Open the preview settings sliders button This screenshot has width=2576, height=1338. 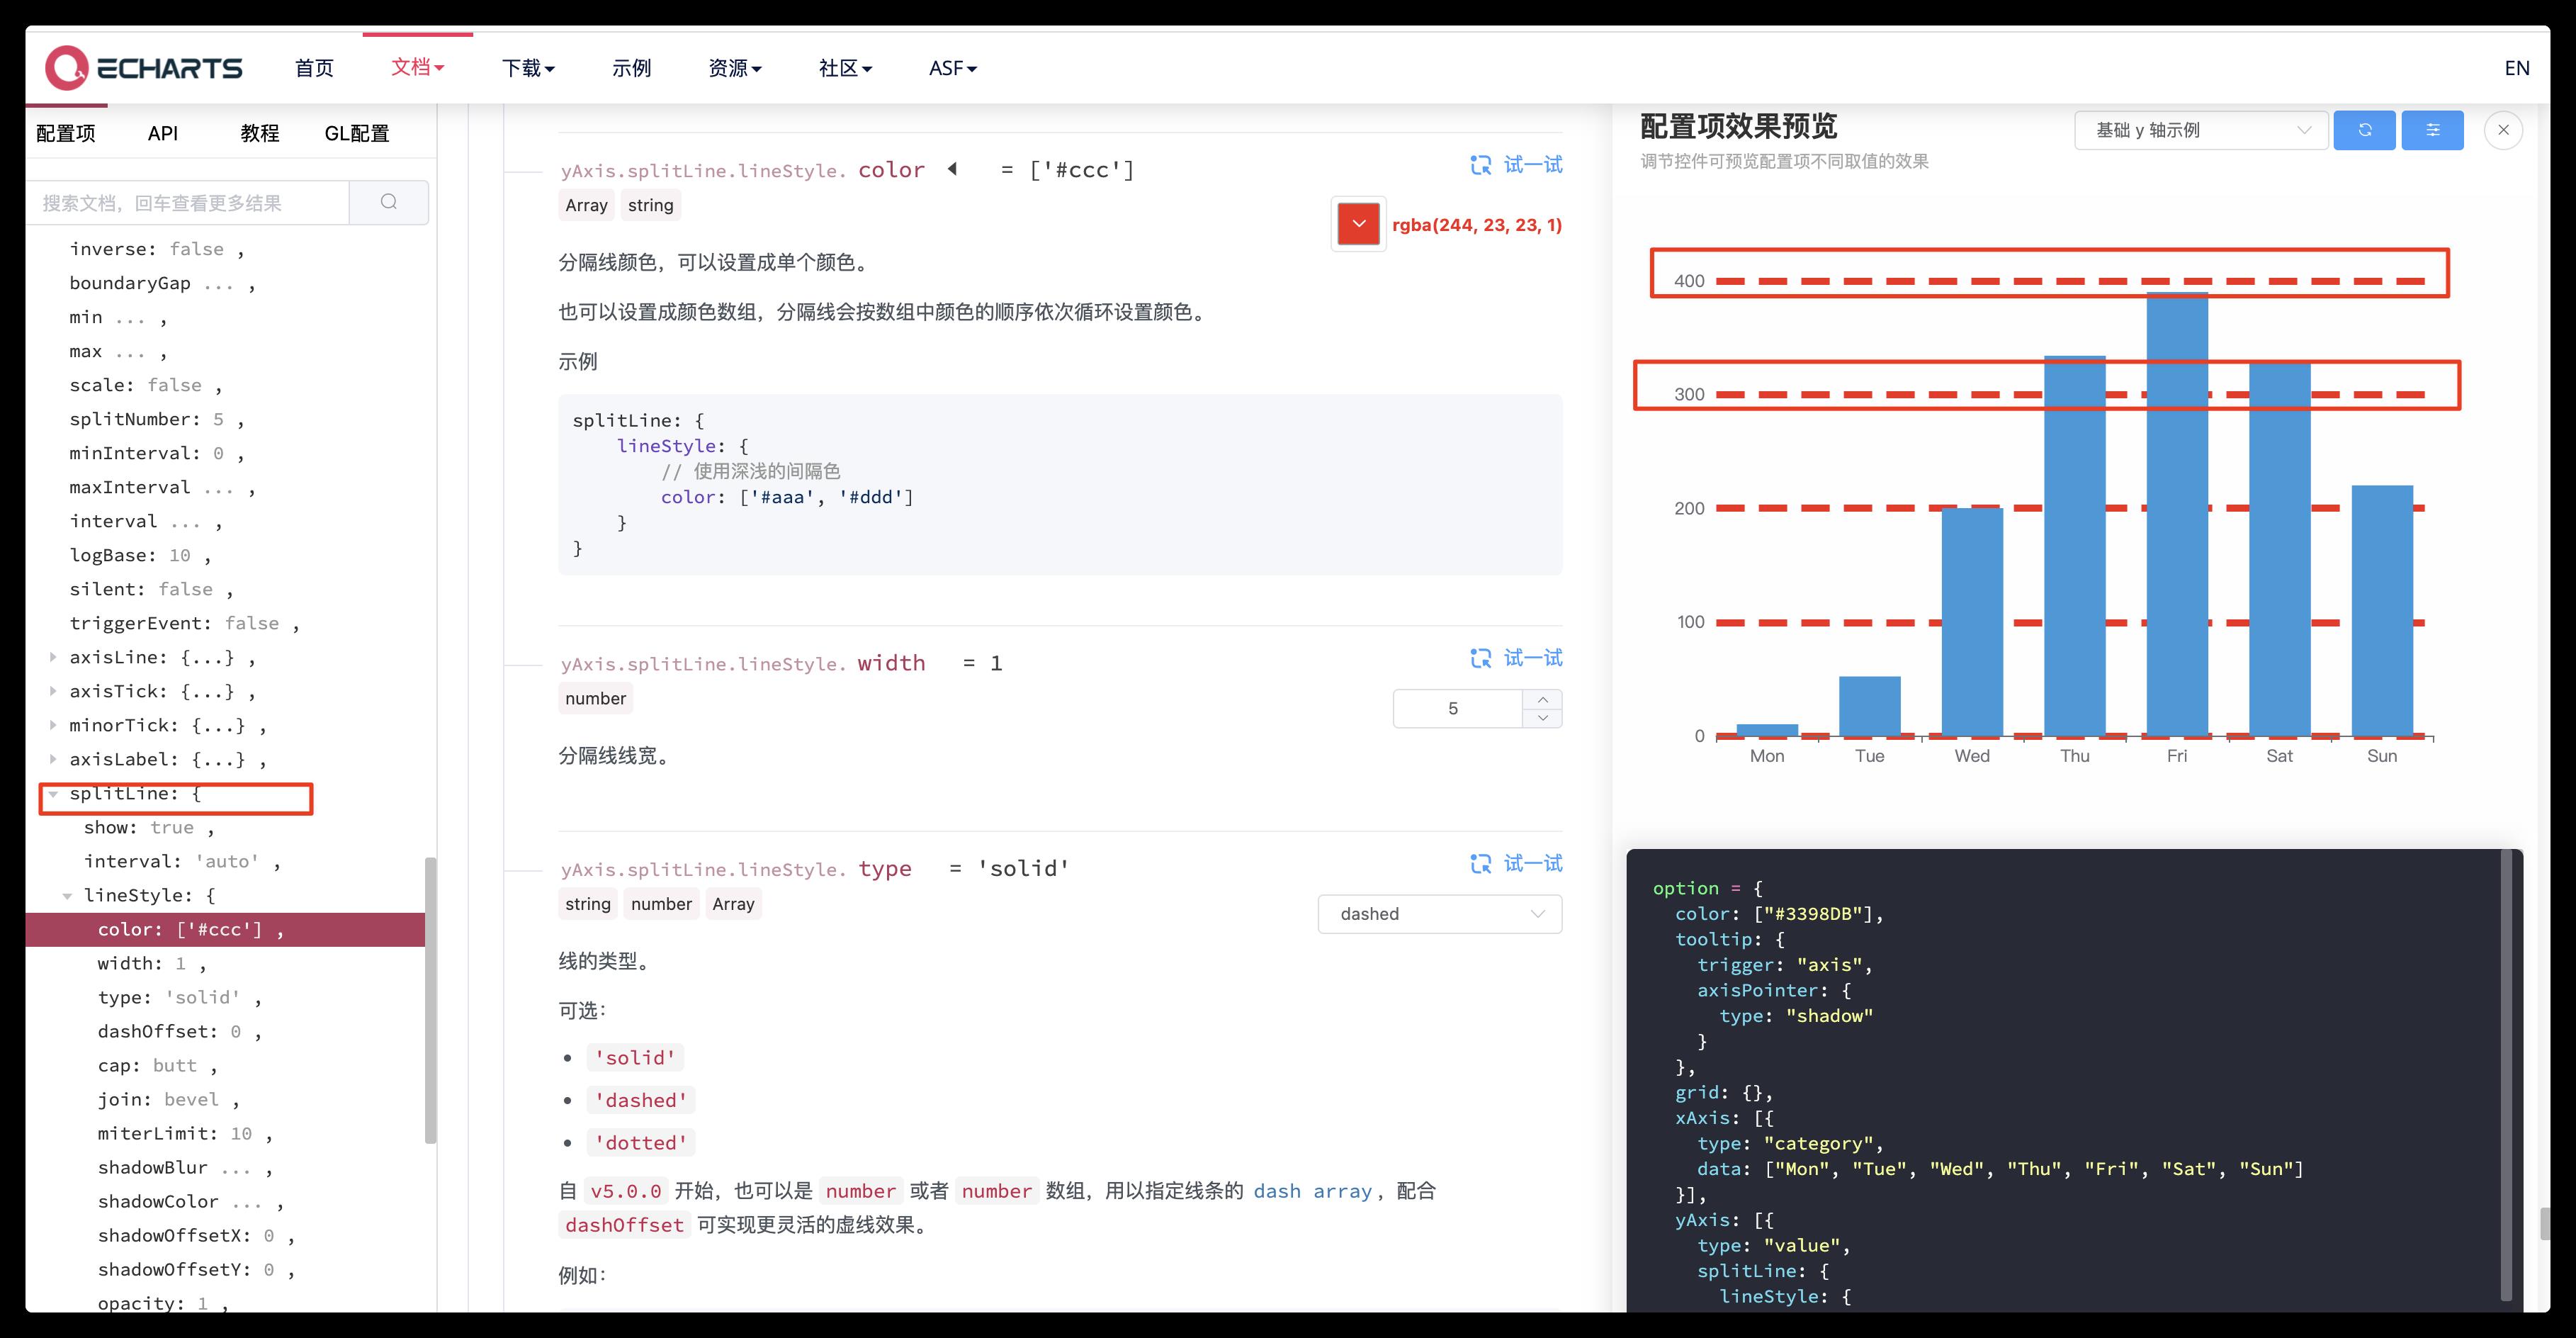point(2432,130)
